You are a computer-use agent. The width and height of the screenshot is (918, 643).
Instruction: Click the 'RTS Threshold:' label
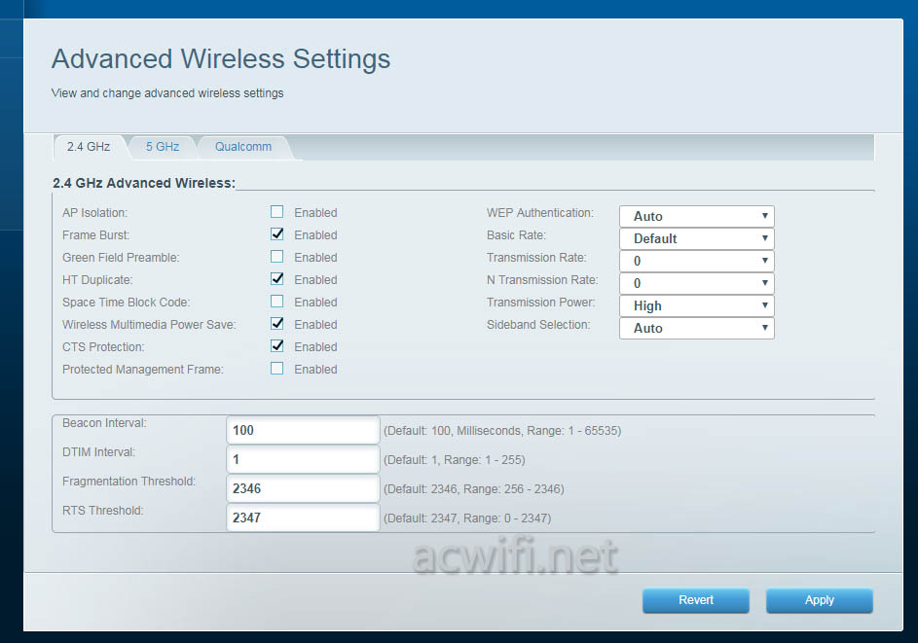102,511
